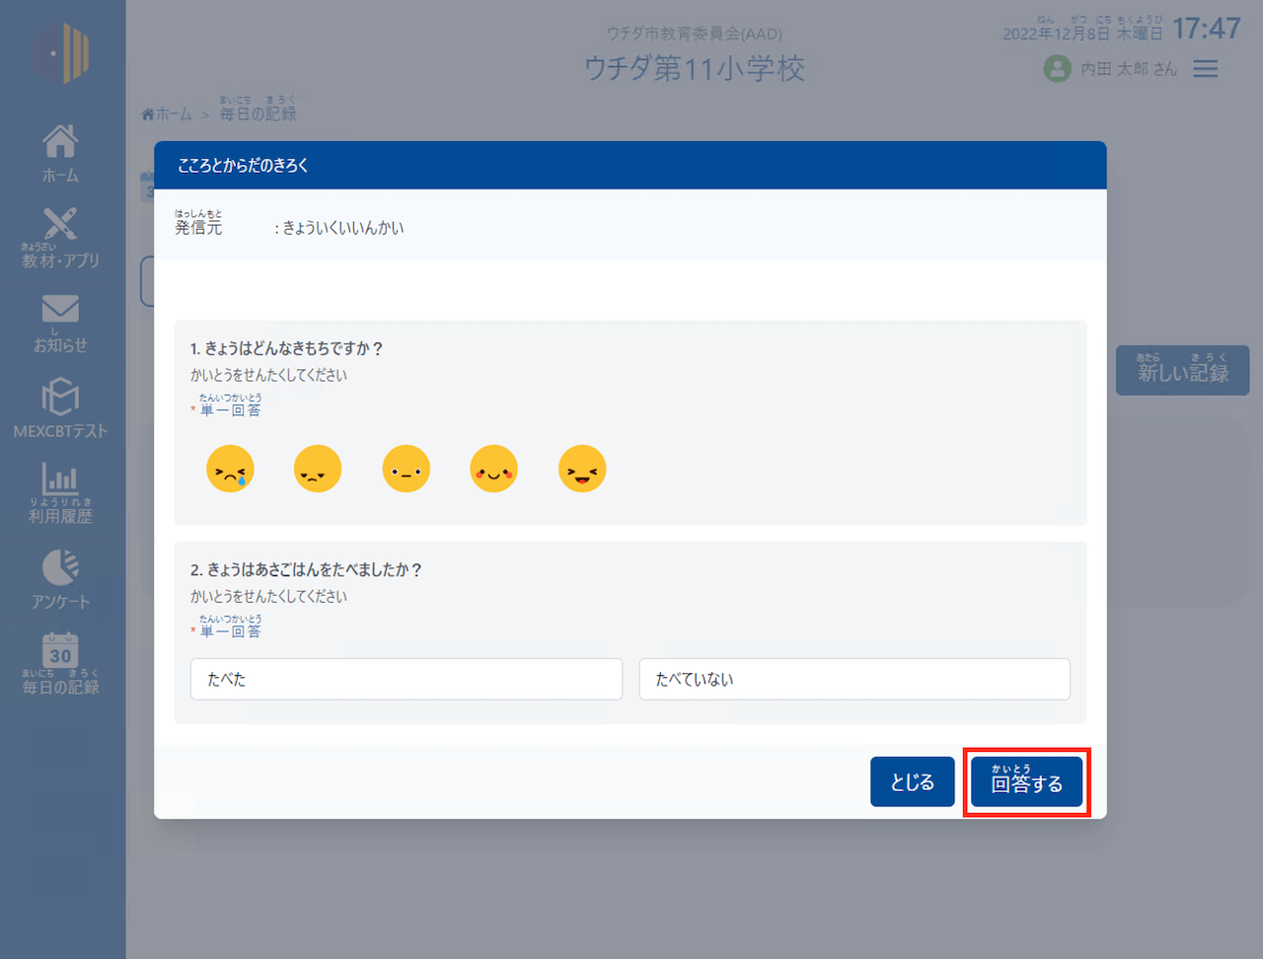Select the laughing face emoji
The width and height of the screenshot is (1263, 959).
pos(582,469)
